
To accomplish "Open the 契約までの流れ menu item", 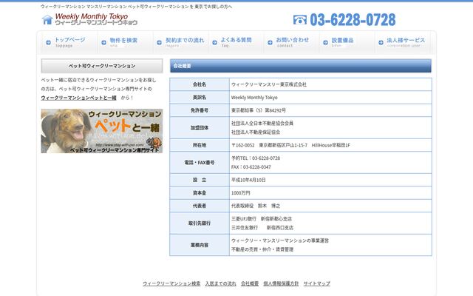I will click(180, 43).
